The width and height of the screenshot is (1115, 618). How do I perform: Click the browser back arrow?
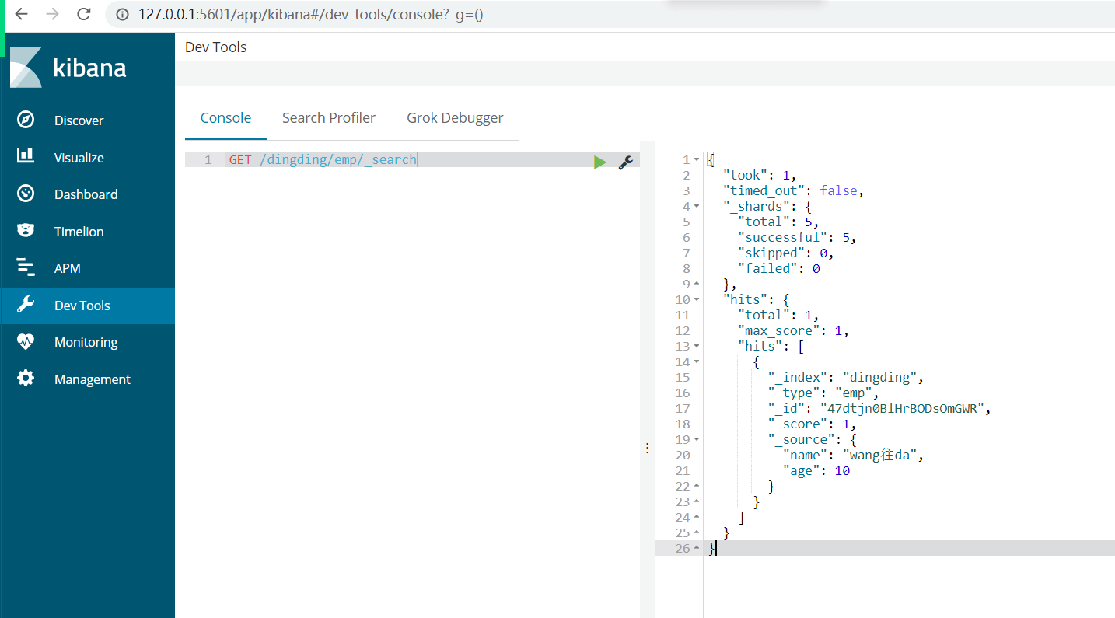tap(21, 14)
